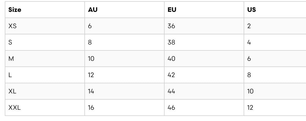Click AU value 10 in M row

tap(124, 59)
